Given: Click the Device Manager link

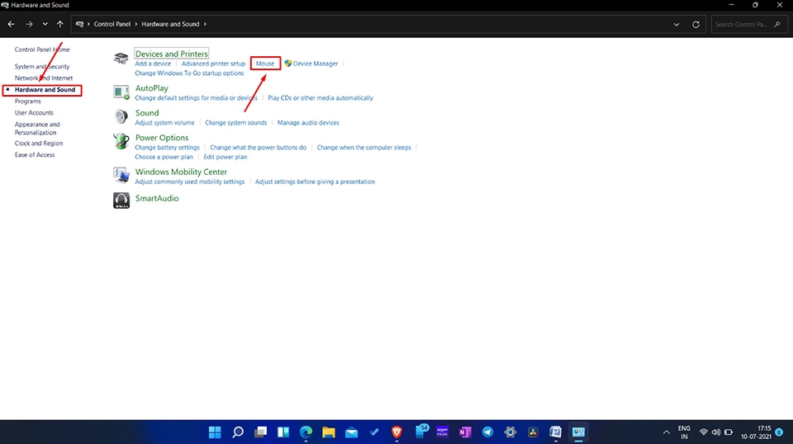Looking at the screenshot, I should [x=315, y=64].
